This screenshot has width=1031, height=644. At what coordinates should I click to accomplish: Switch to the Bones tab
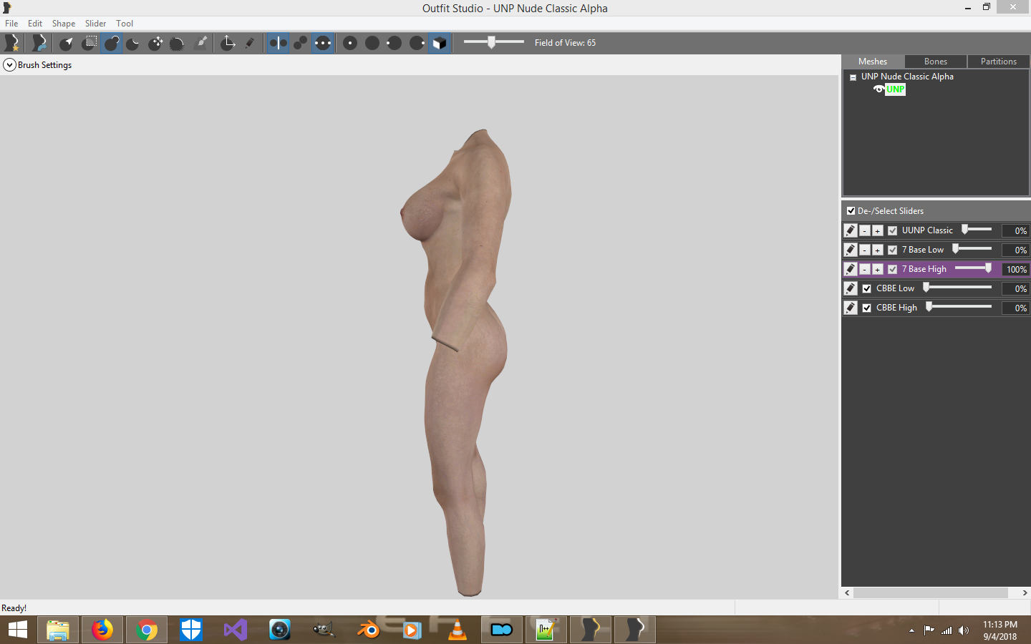[x=936, y=62]
